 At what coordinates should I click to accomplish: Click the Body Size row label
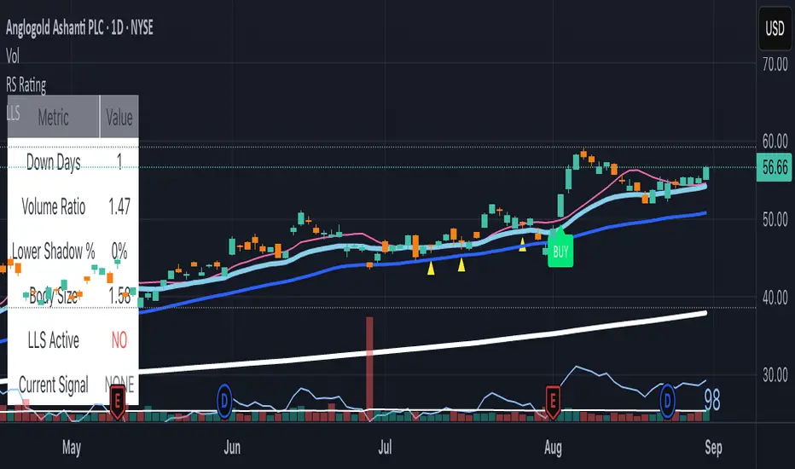pos(53,296)
